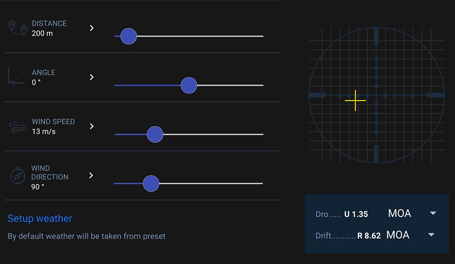
Task: Click the reticle center crosshair
Action: (376, 95)
